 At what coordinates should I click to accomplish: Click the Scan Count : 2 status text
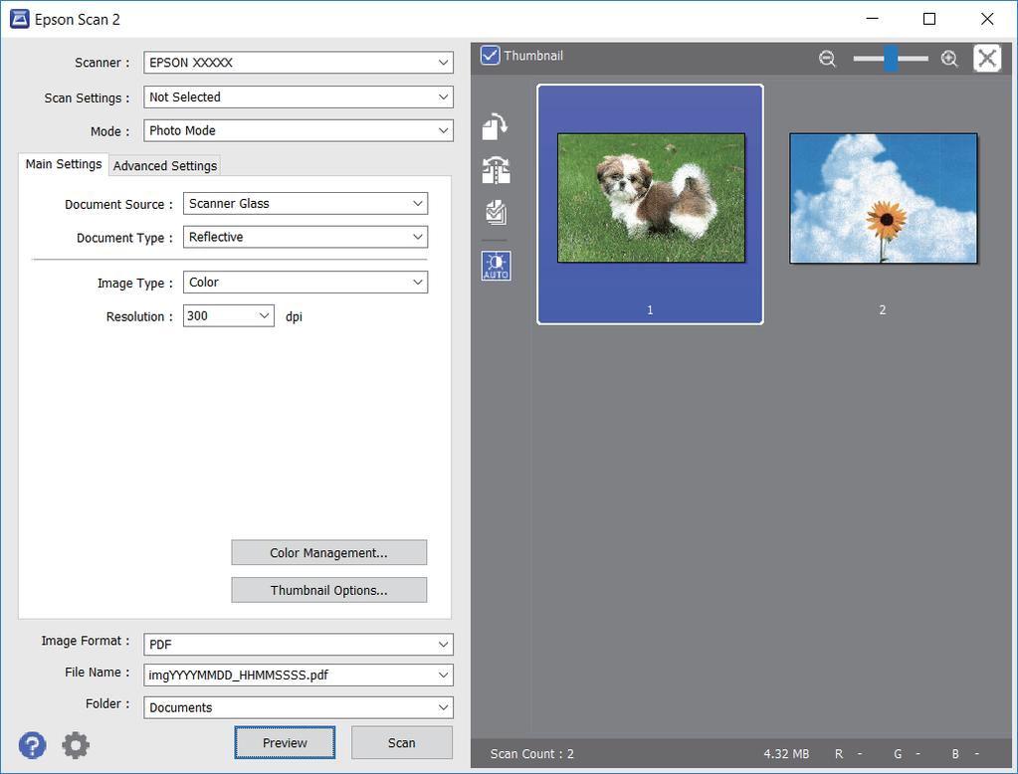[x=531, y=754]
